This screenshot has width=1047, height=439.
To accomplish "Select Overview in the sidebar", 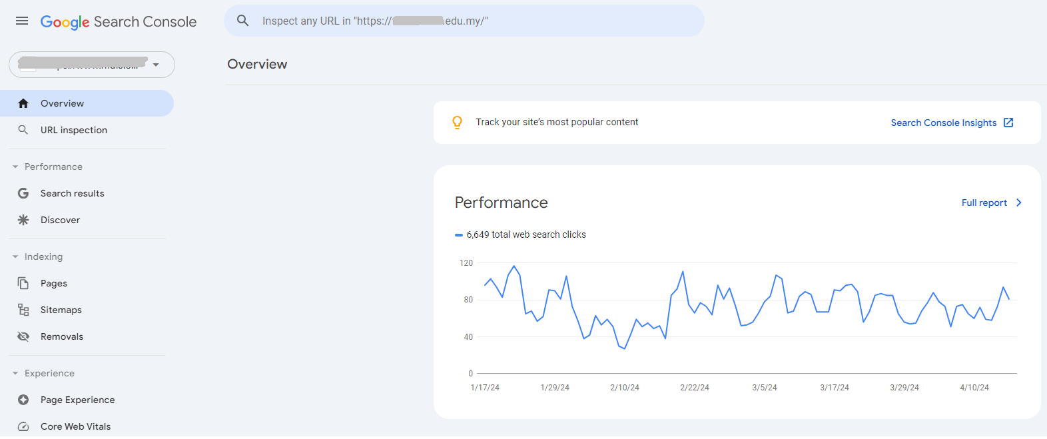I will tap(62, 103).
